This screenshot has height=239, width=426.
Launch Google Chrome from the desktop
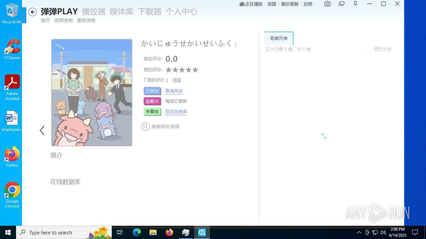(x=12, y=195)
